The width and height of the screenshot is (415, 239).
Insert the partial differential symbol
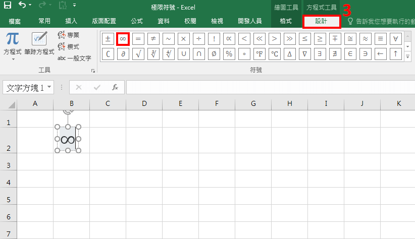[x=123, y=54]
